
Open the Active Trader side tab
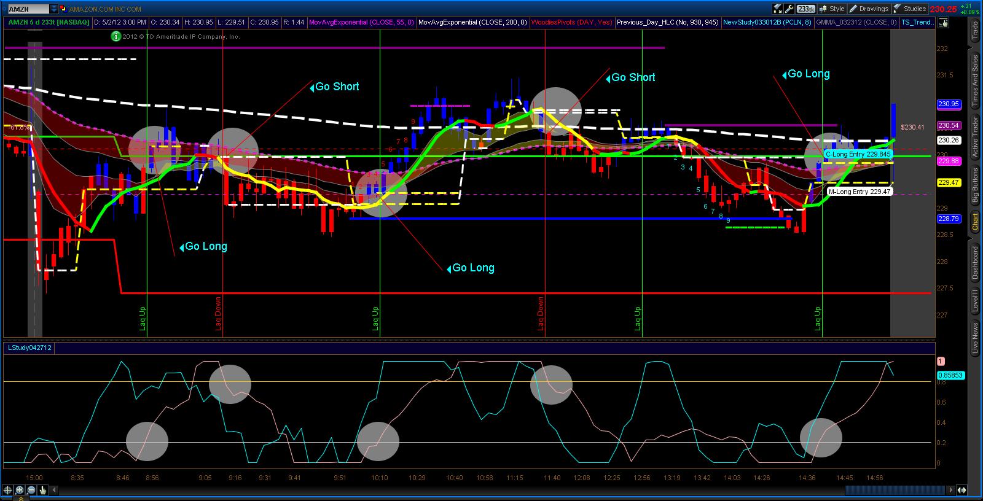tap(974, 136)
